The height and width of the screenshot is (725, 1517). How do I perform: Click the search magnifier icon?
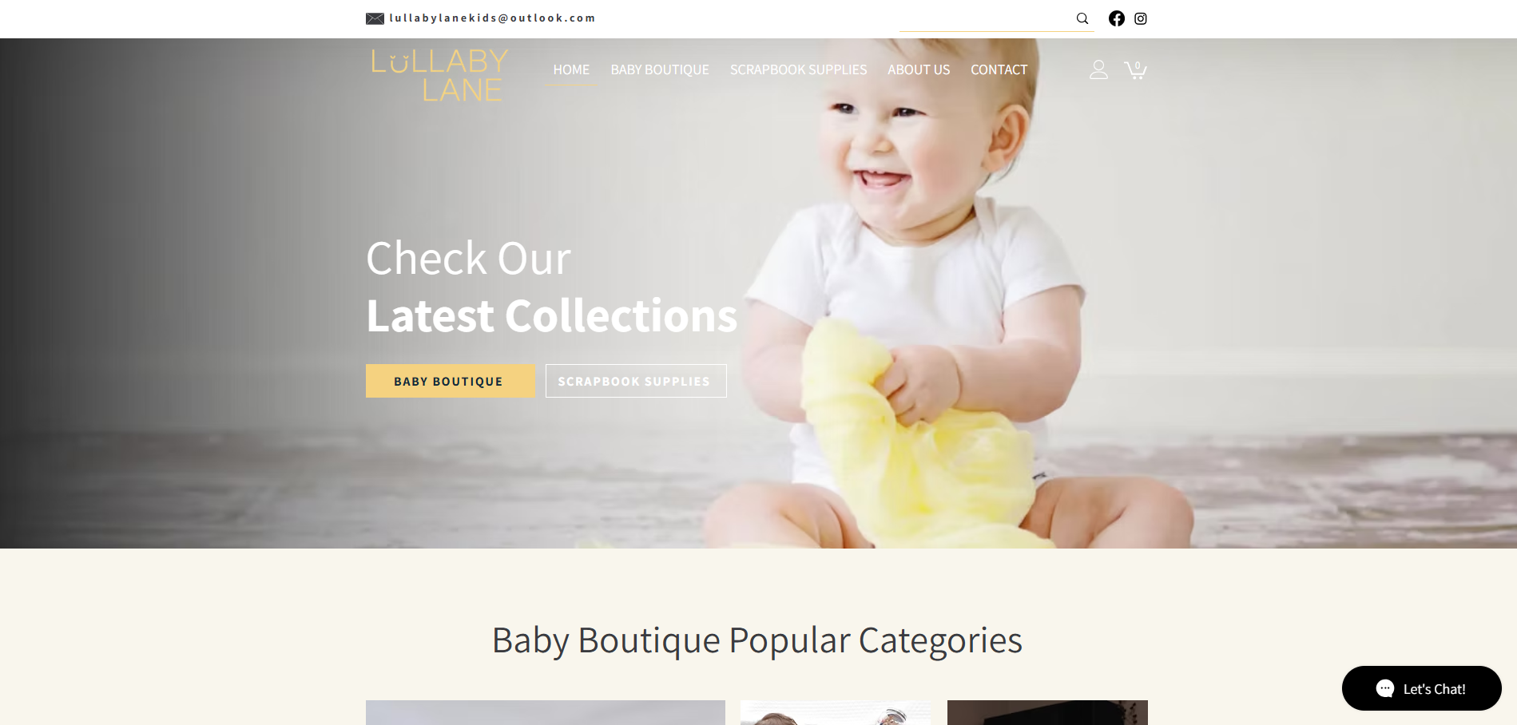point(1082,18)
